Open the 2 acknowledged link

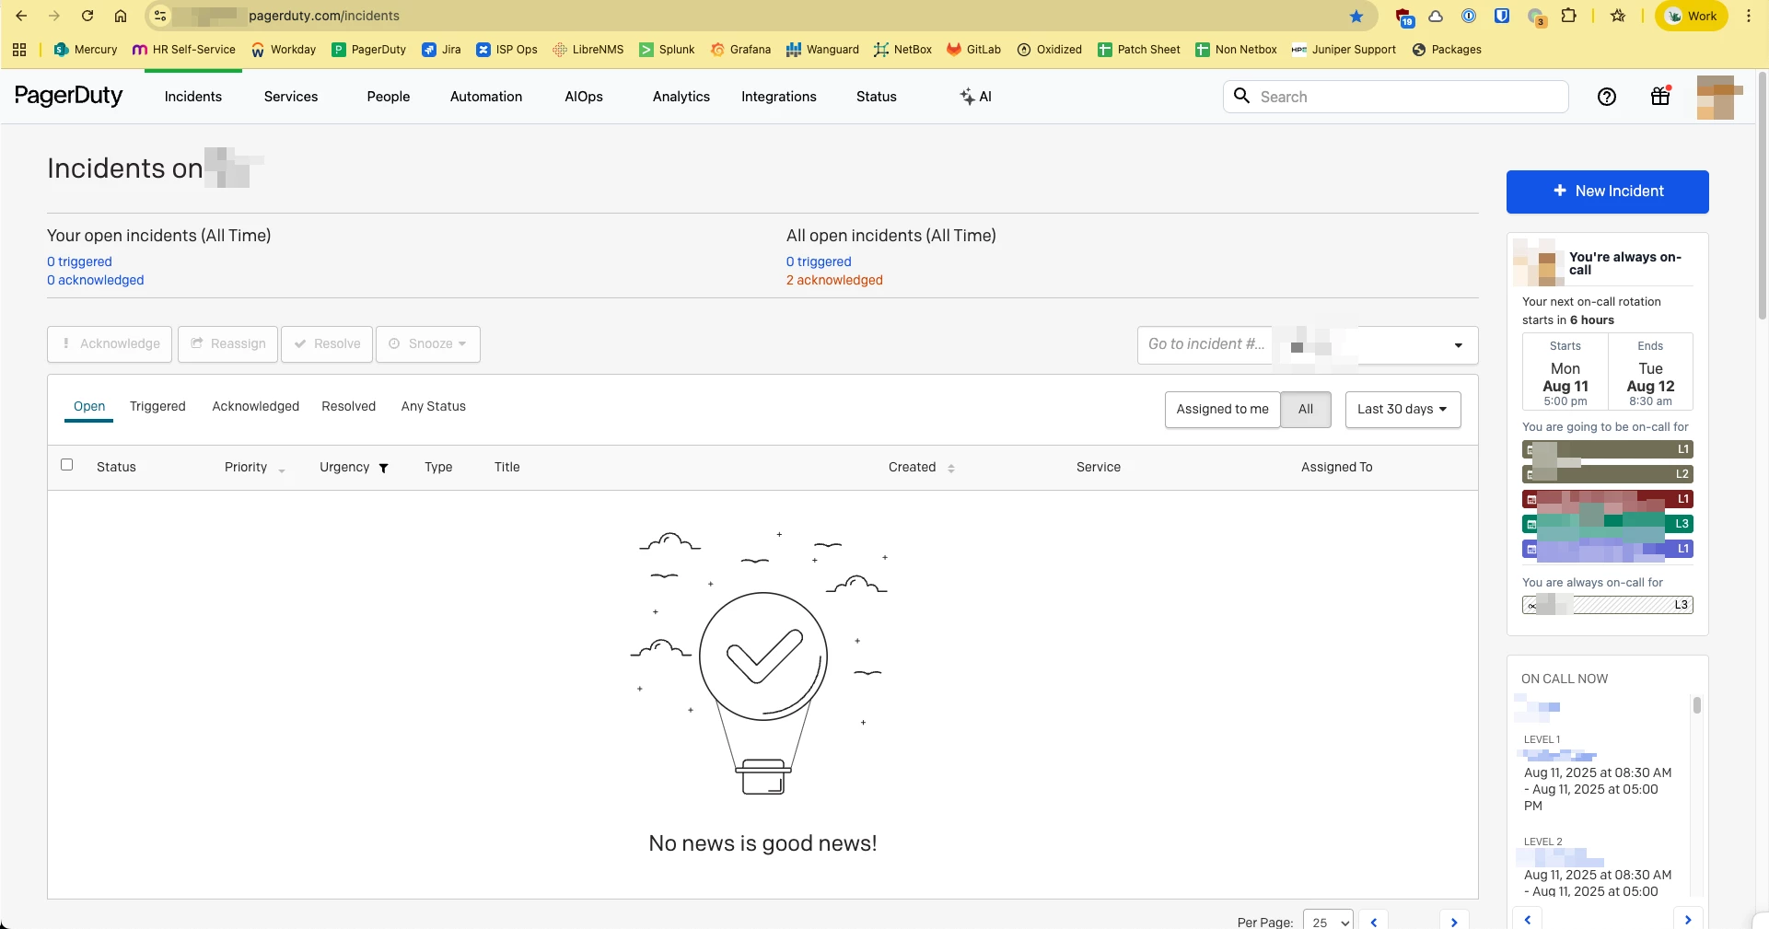click(834, 280)
